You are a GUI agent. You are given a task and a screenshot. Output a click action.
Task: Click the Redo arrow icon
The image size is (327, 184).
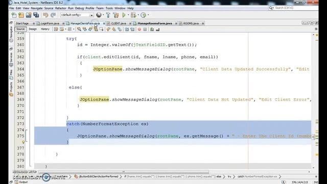tap(53, 15)
